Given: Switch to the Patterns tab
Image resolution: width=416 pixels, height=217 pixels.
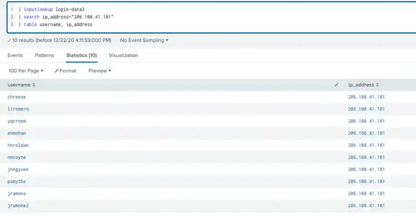Looking at the screenshot, I should [44, 55].
